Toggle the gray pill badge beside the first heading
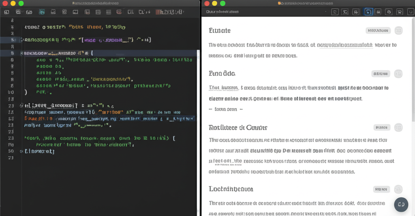 378,30
